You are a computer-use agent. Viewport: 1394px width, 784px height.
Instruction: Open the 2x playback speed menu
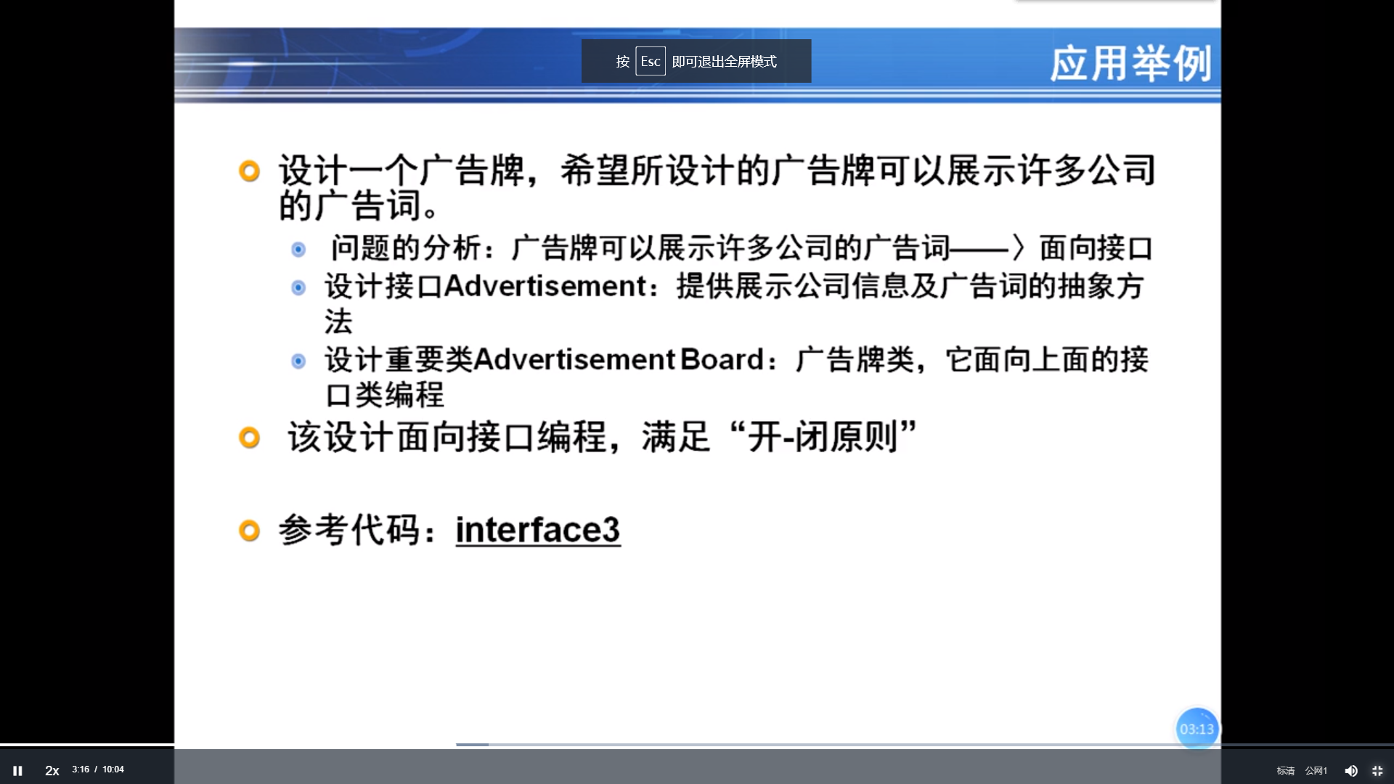point(52,770)
